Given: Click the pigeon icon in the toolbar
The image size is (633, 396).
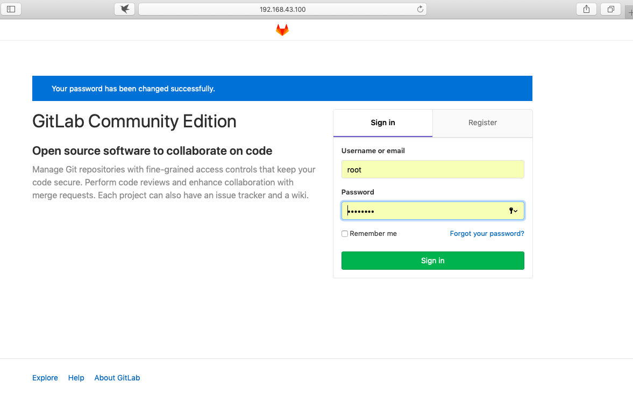Looking at the screenshot, I should click(x=124, y=8).
